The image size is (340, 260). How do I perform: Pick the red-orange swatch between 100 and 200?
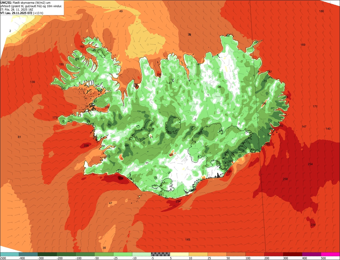255,254
